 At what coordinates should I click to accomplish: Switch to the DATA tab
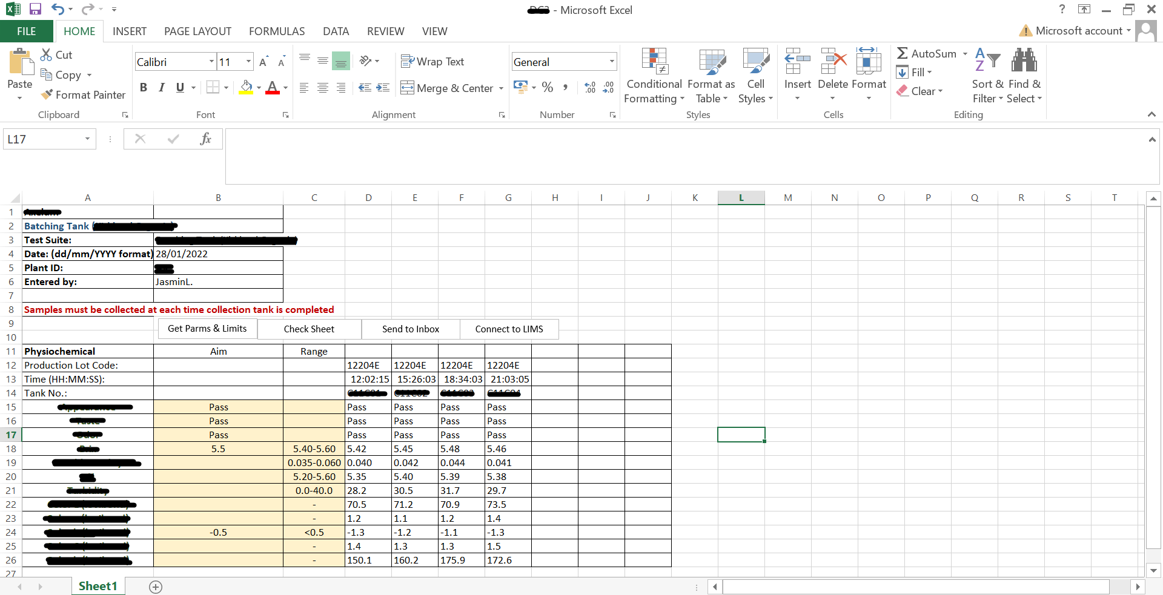coord(336,31)
